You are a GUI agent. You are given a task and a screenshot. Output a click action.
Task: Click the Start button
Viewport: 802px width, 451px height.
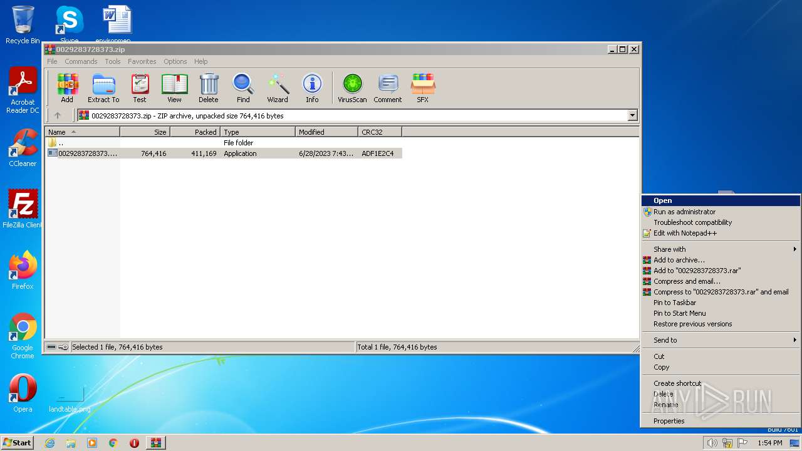17,443
